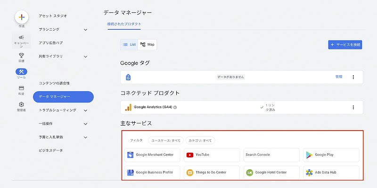
Task: Click the Ads Data Hub icon
Action: (x=309, y=172)
